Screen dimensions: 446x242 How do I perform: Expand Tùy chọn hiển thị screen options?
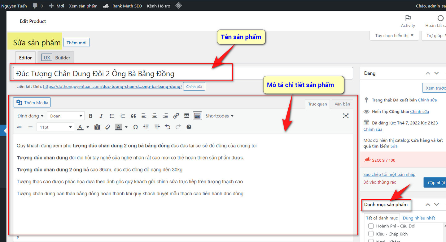click(x=394, y=36)
